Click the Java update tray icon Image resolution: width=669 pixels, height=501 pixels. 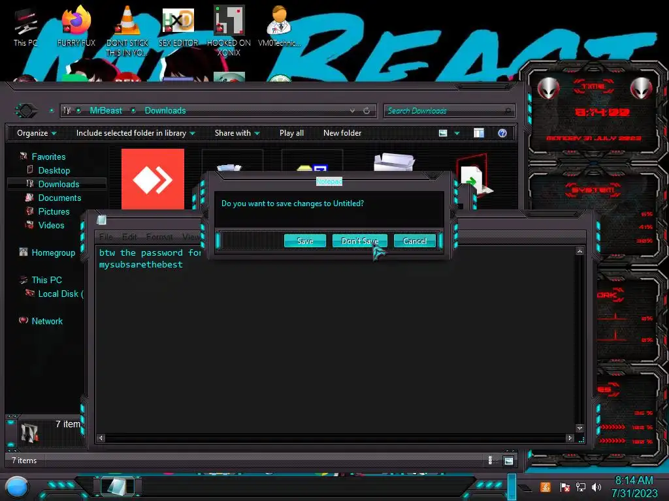546,487
